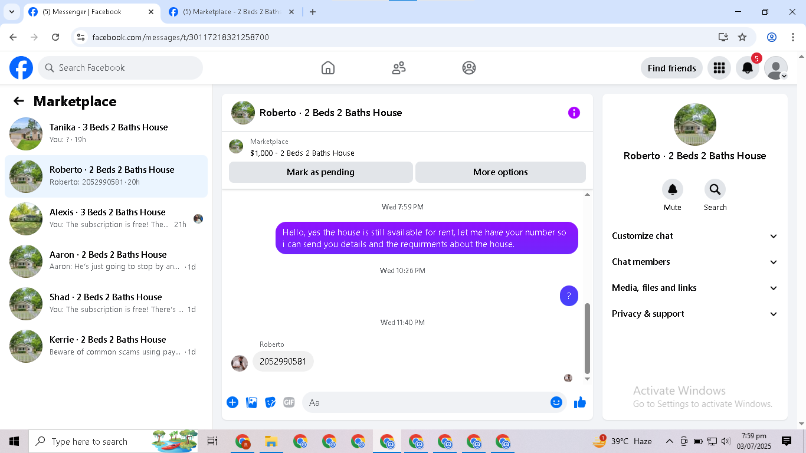This screenshot has width=806, height=453.
Task: Open the account profile avatar menu
Action: [776, 68]
